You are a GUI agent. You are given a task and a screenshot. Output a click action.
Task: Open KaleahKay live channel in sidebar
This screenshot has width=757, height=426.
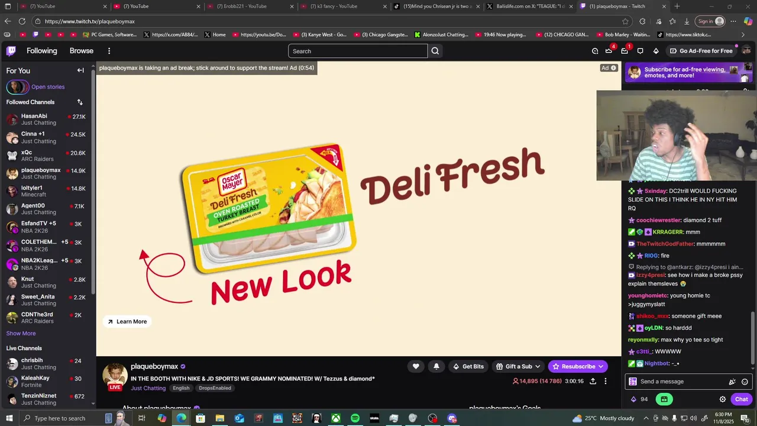tap(46, 381)
